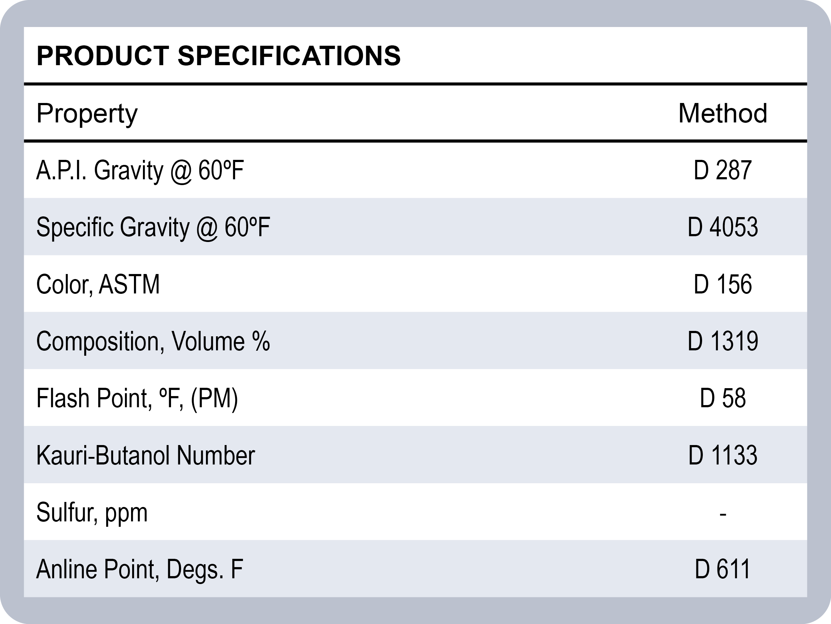Select the Sulfur, ppm property

(x=92, y=512)
